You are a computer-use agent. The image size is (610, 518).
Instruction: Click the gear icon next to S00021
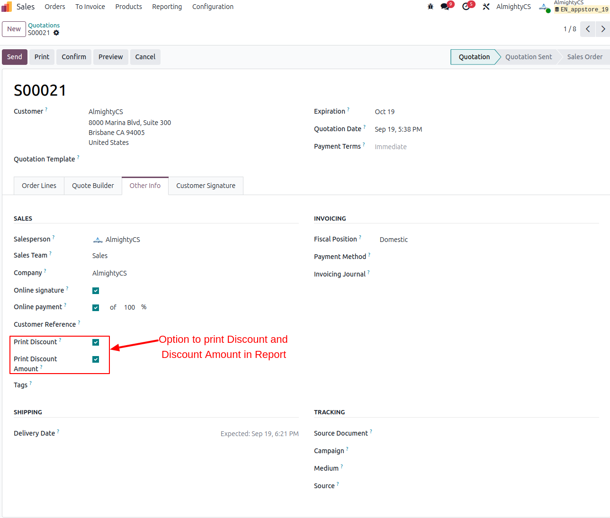[56, 33]
